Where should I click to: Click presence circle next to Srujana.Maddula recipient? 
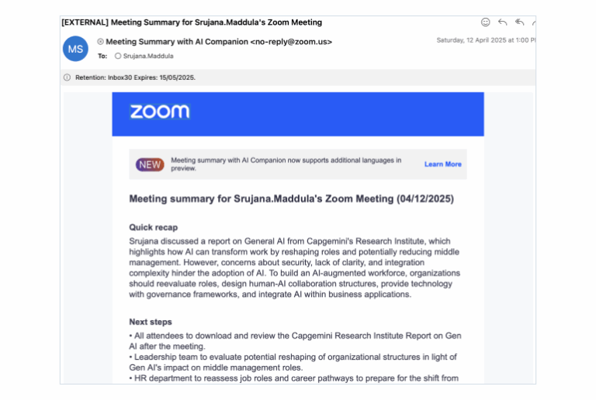click(x=118, y=56)
